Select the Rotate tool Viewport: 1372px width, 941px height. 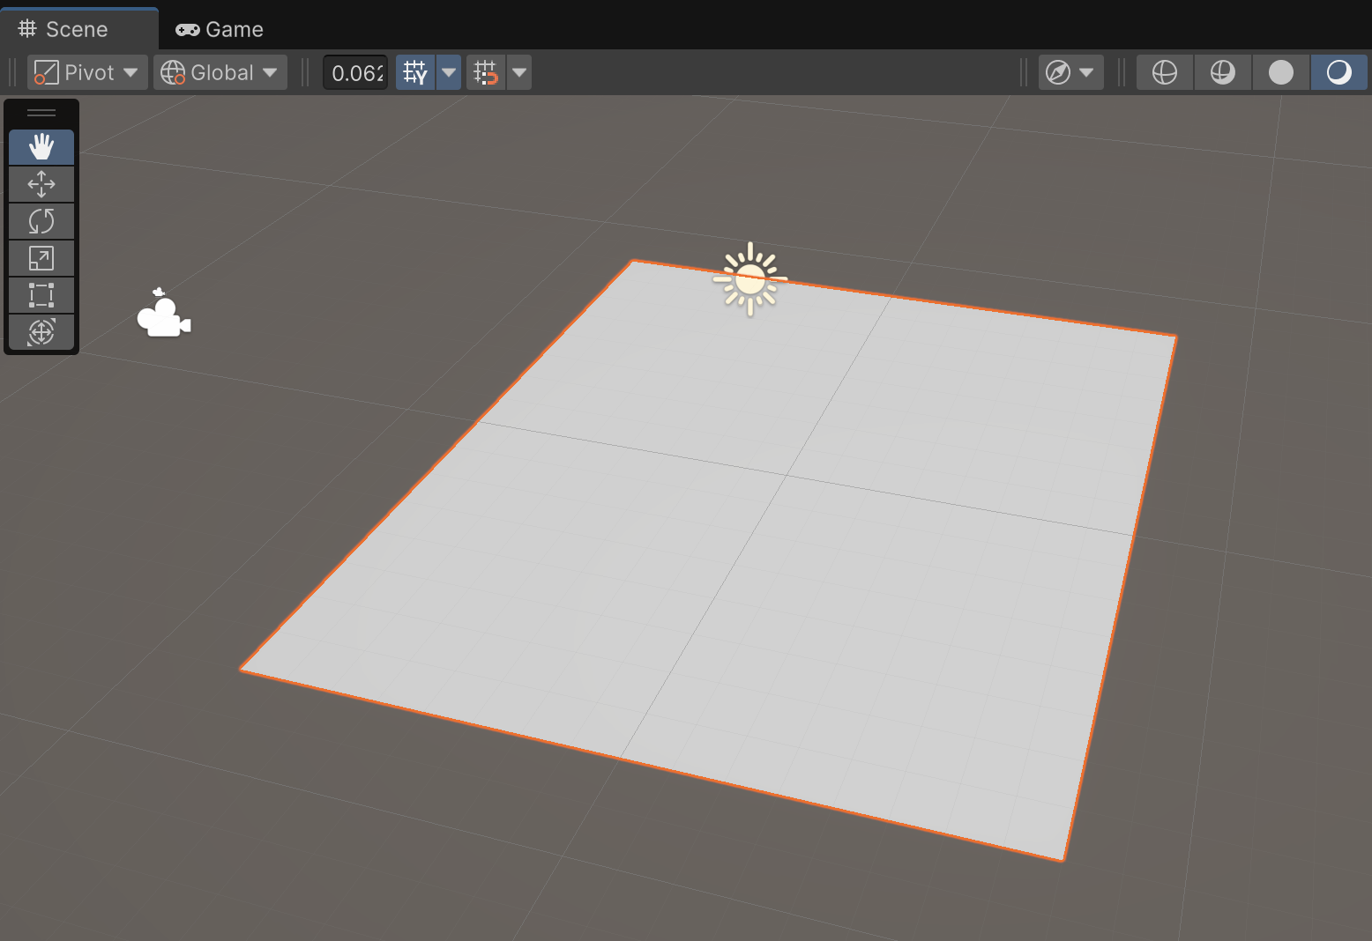[41, 221]
